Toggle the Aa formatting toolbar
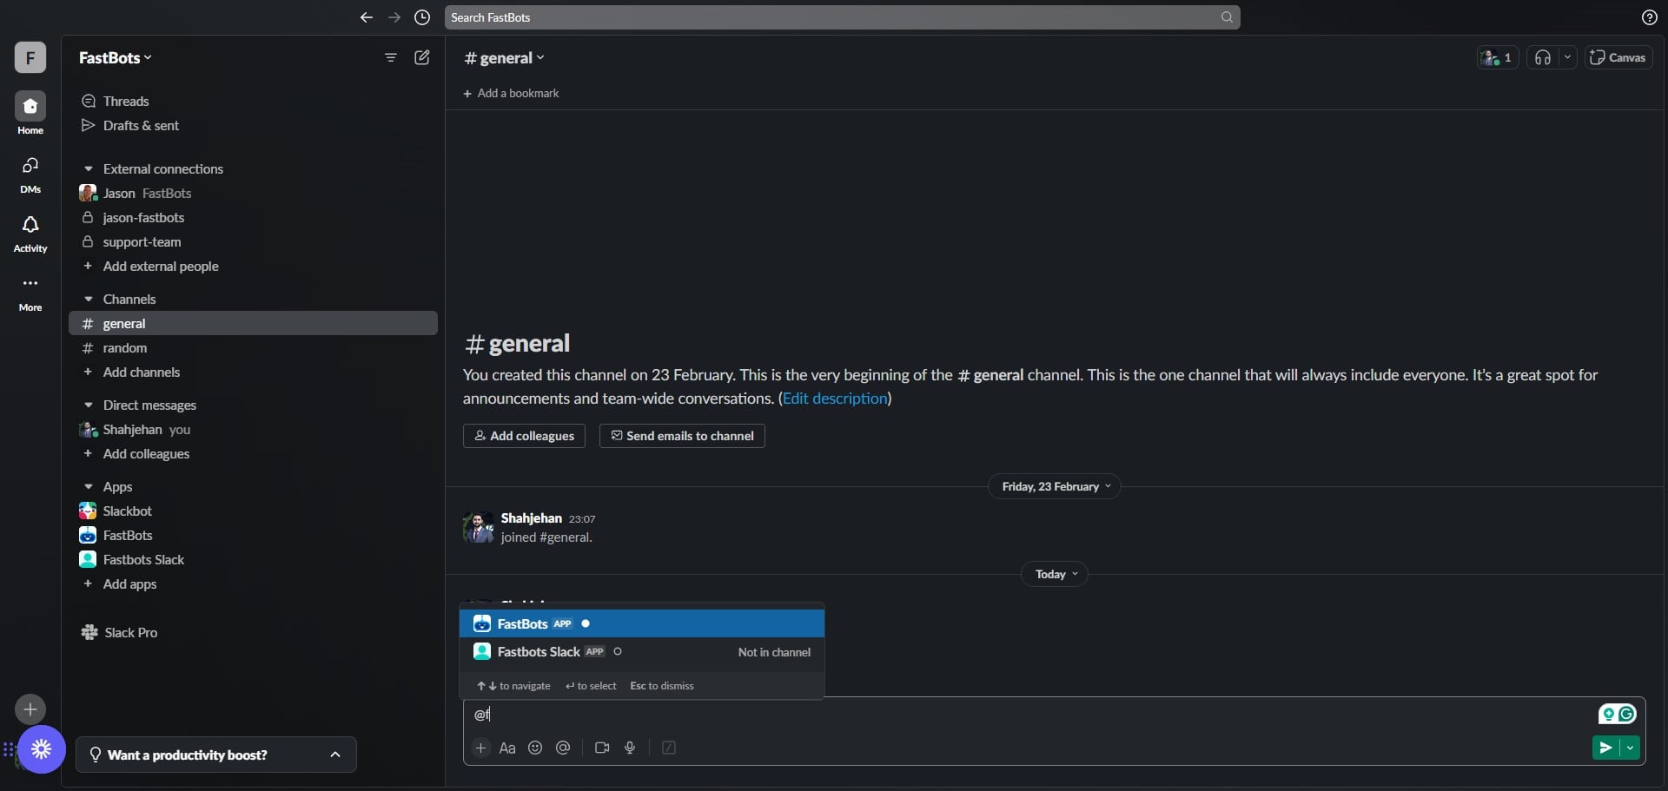The image size is (1668, 791). coord(507,748)
